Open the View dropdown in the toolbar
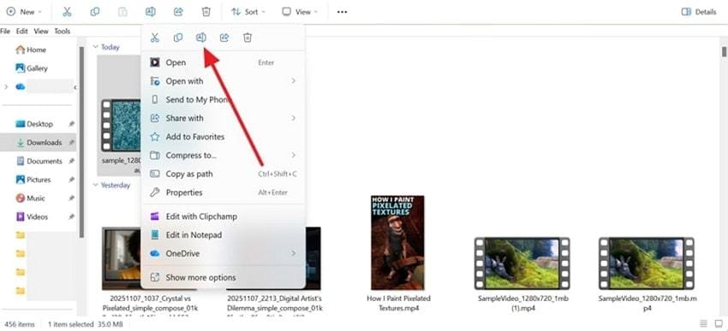The width and height of the screenshot is (728, 331). 301,12
